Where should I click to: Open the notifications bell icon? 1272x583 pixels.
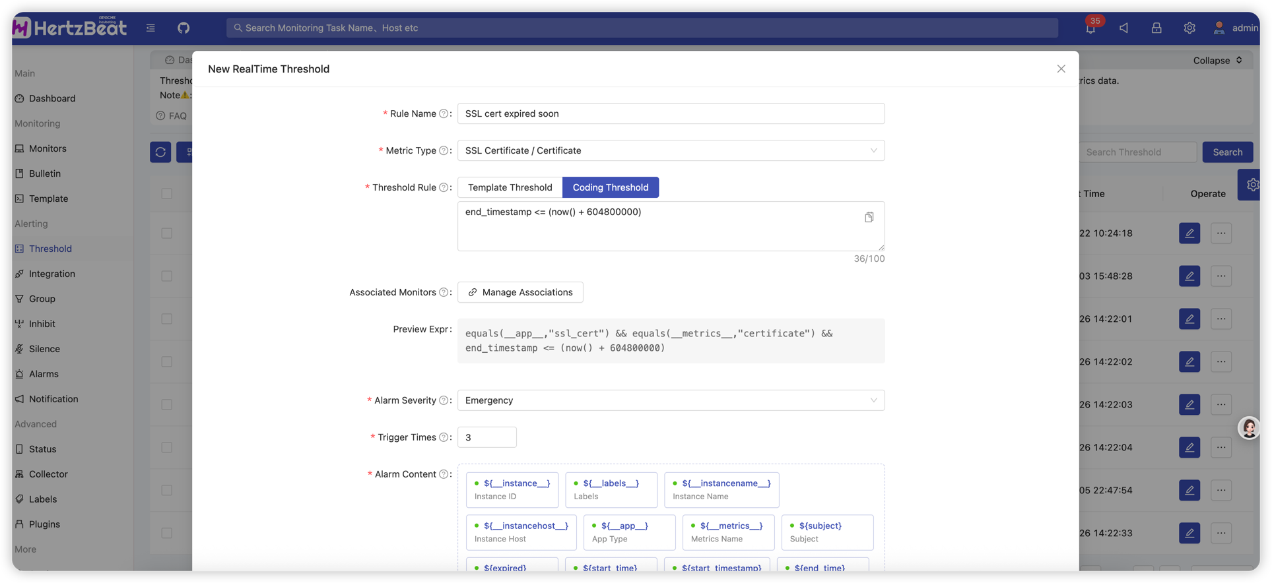coord(1090,28)
